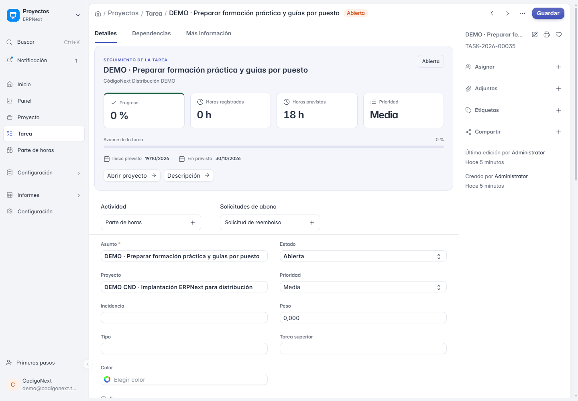Switch to the Dependencias tab
578x401 pixels.
[x=151, y=33]
